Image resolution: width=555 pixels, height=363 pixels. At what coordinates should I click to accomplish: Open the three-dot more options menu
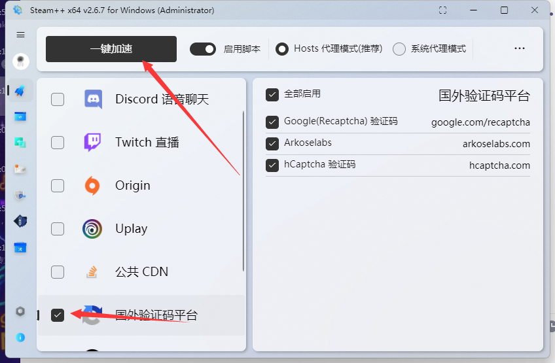(520, 49)
